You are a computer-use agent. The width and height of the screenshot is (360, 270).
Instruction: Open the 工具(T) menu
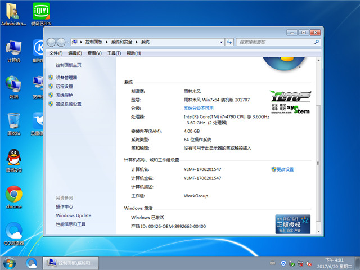click(114, 53)
